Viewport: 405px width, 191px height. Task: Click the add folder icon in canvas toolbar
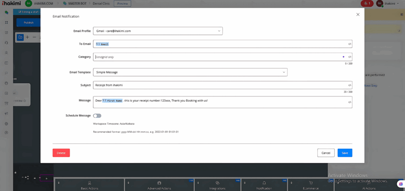click(x=20, y=37)
